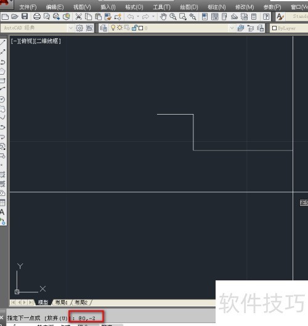Image resolution: width=308 pixels, height=326 pixels.
Task: Open the 标注(N) menu
Action: pyautogui.click(x=217, y=7)
